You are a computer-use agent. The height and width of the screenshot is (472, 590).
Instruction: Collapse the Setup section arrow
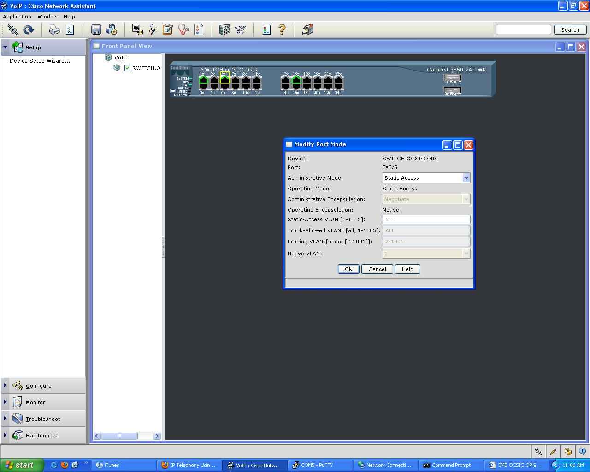(x=6, y=47)
